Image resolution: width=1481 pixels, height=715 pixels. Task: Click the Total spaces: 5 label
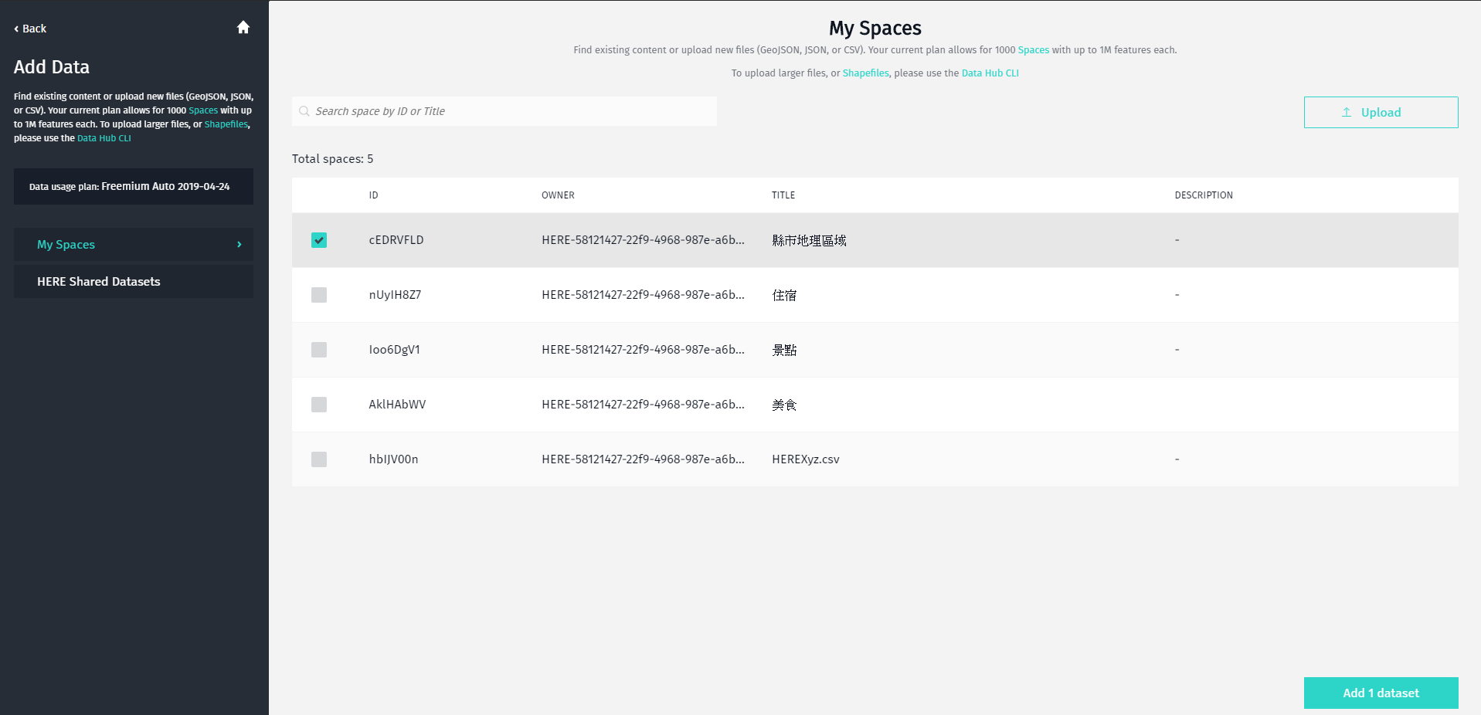pyautogui.click(x=332, y=159)
